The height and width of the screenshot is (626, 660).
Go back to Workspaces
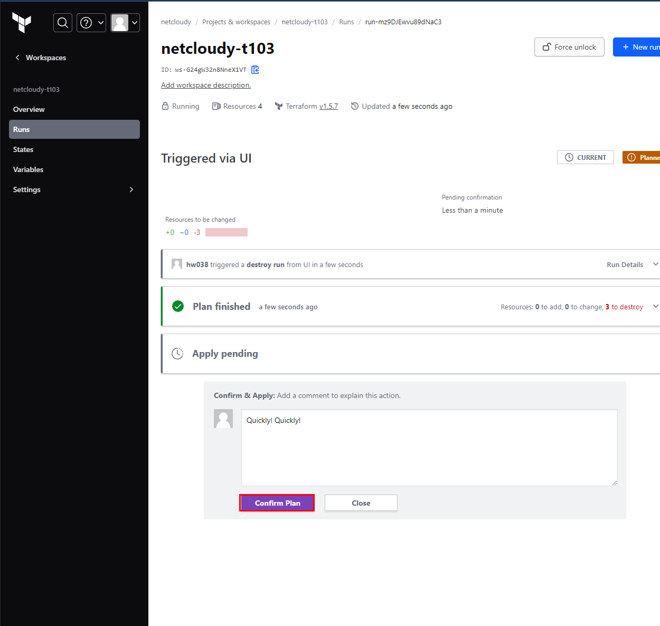point(41,58)
